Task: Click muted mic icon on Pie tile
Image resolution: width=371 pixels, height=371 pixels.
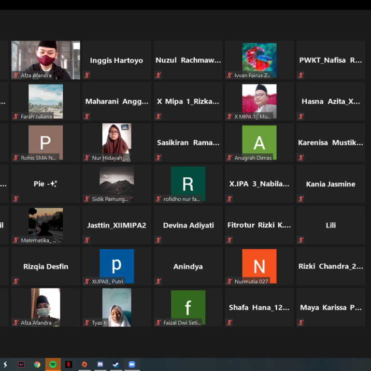Action: (16, 199)
